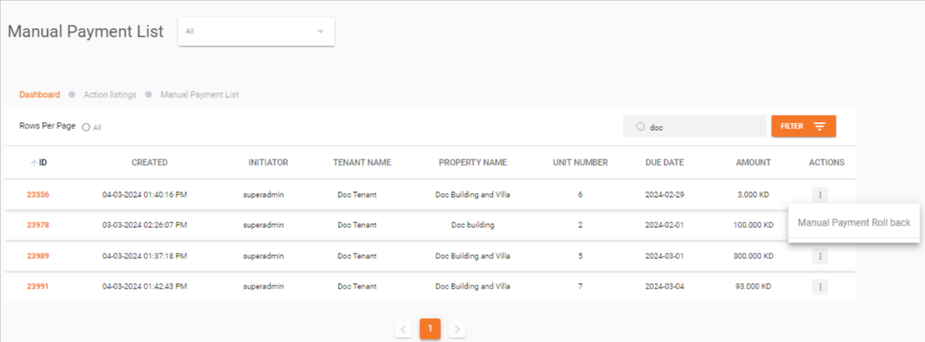Click the sort arrow beside ID column
The height and width of the screenshot is (342, 925).
[33, 163]
